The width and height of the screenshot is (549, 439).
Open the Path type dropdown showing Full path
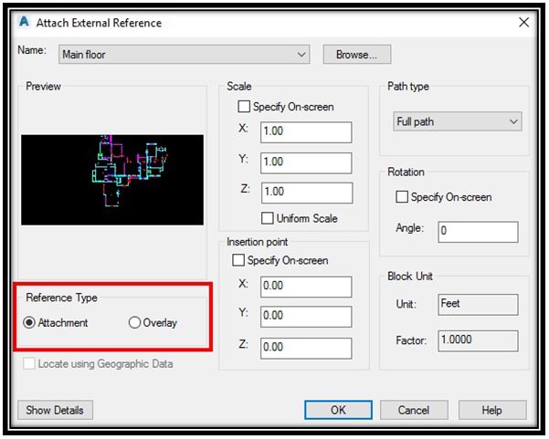tap(458, 121)
